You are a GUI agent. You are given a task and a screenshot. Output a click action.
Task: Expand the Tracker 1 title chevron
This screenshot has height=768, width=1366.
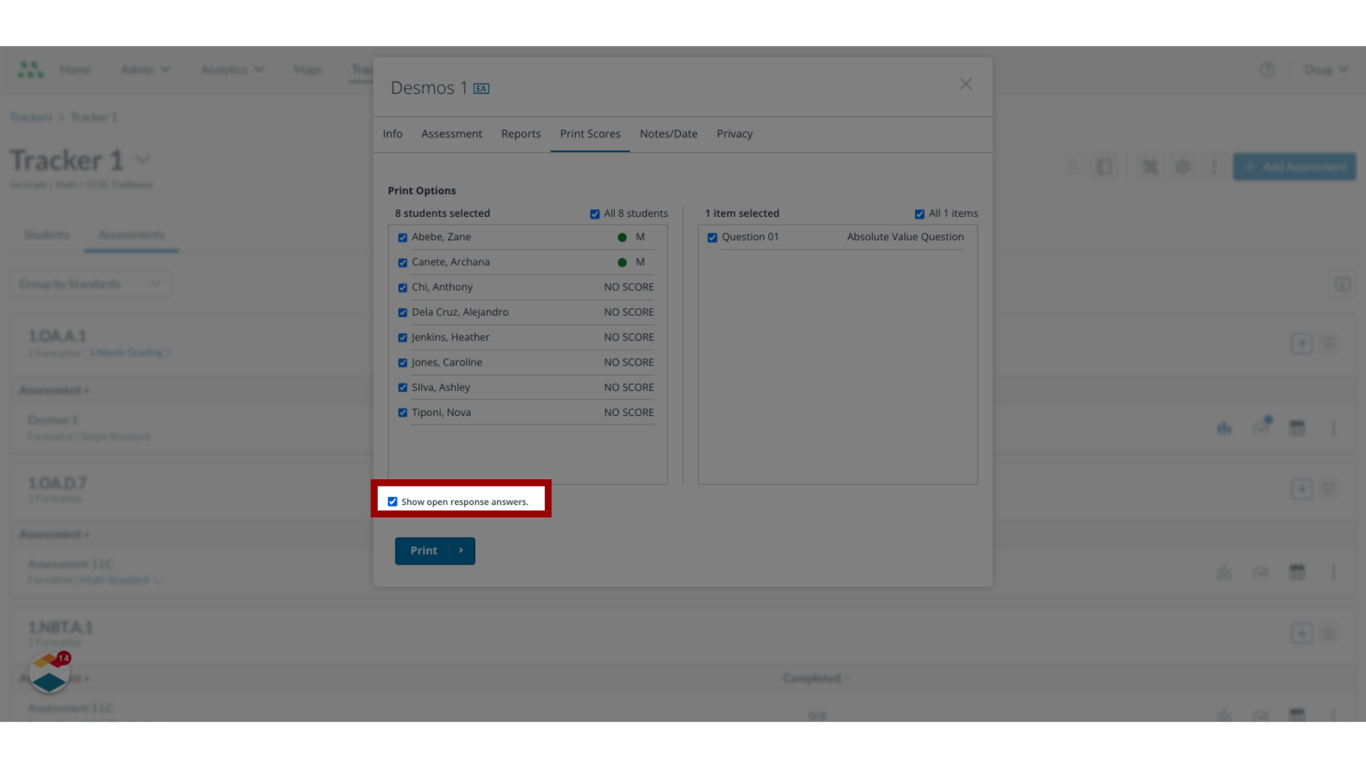pyautogui.click(x=142, y=160)
